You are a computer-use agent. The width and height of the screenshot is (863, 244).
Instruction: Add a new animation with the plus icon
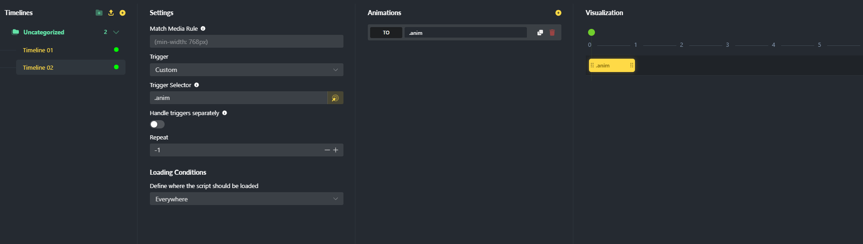[558, 13]
